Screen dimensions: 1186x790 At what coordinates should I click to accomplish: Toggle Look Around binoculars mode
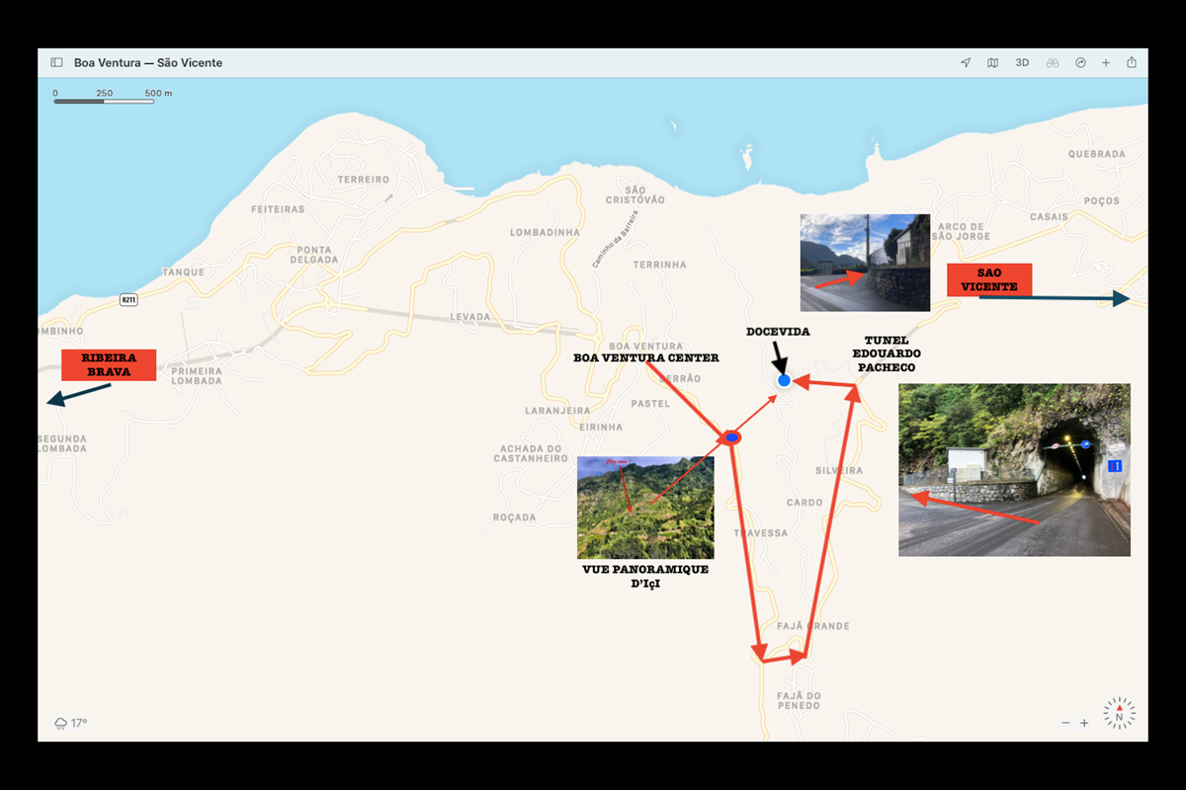tap(1051, 62)
